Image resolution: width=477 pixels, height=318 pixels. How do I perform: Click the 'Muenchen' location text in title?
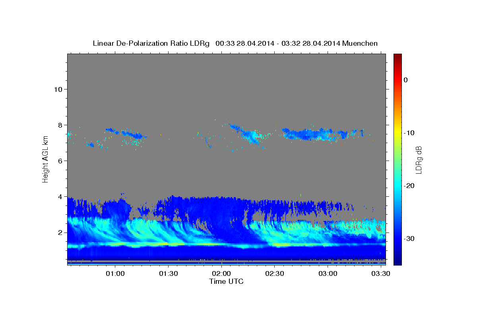[360, 43]
